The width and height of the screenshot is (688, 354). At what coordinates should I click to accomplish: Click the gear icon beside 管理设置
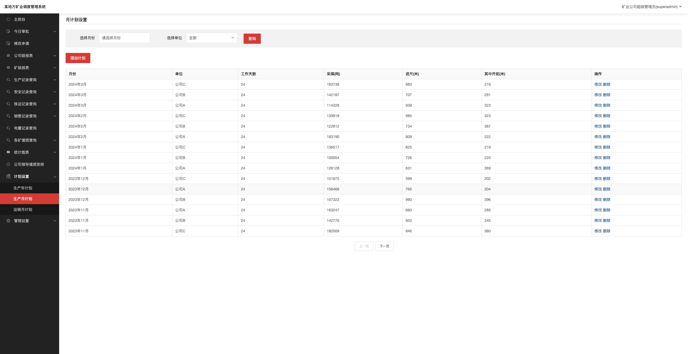coord(8,221)
